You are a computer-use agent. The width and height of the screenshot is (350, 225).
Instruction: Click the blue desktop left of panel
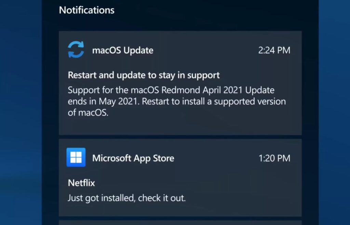(x=21, y=113)
